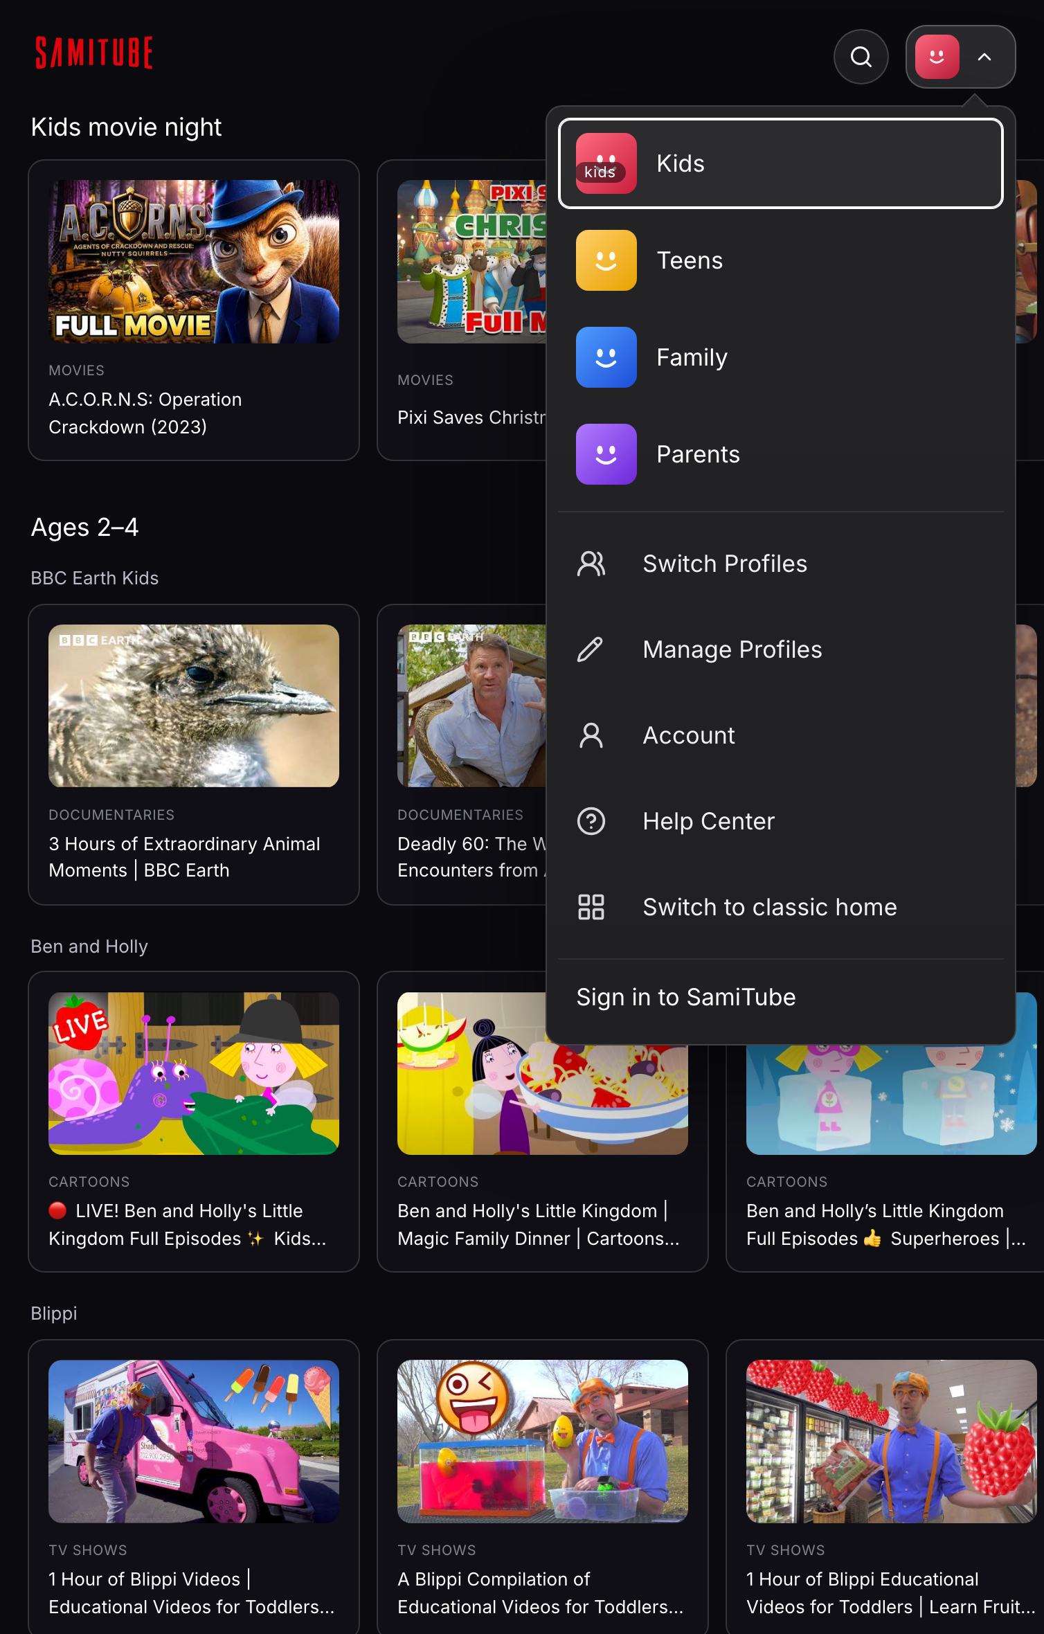The height and width of the screenshot is (1634, 1044).
Task: Click the MOVIES label under A.C.O.R.N.S
Action: (76, 370)
